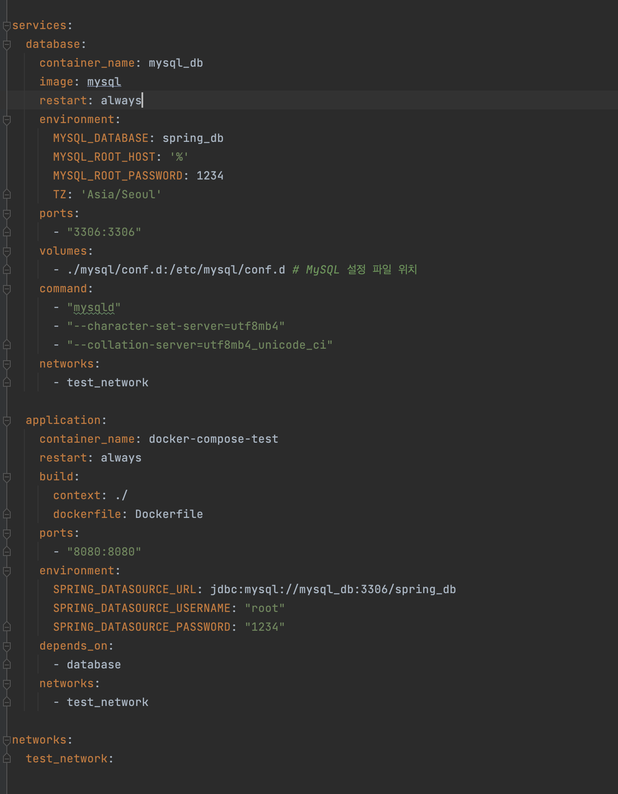Click the docker-compose-test container name value
Screen dimensions: 618x794
pos(213,439)
